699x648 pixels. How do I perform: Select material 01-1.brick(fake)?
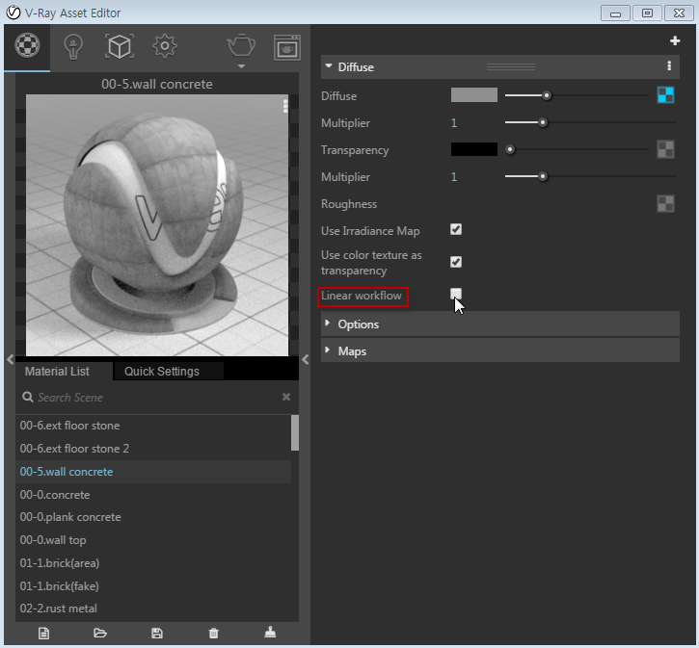[153, 586]
